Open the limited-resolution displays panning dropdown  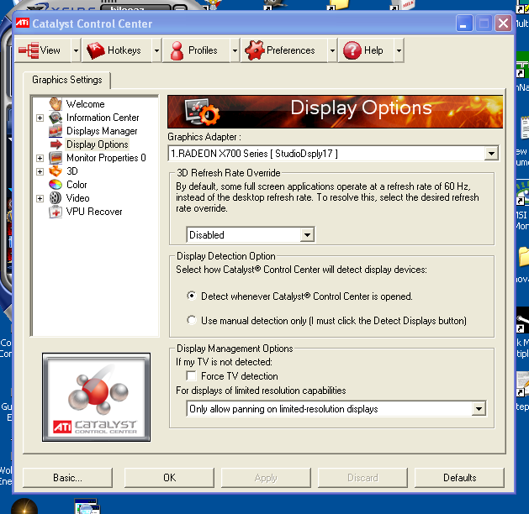(479, 409)
